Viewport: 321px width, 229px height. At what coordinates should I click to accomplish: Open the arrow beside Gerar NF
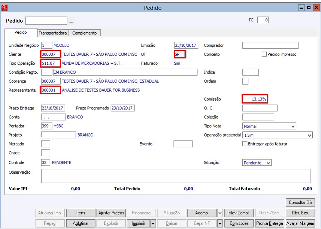click(220, 223)
